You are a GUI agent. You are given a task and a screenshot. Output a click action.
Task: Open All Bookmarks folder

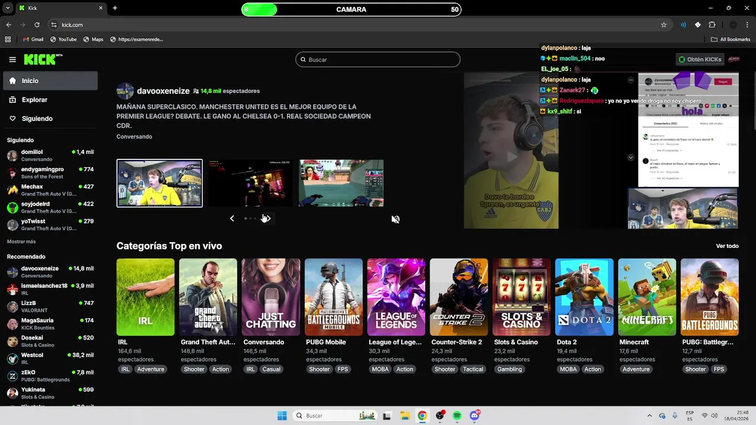pyautogui.click(x=731, y=40)
